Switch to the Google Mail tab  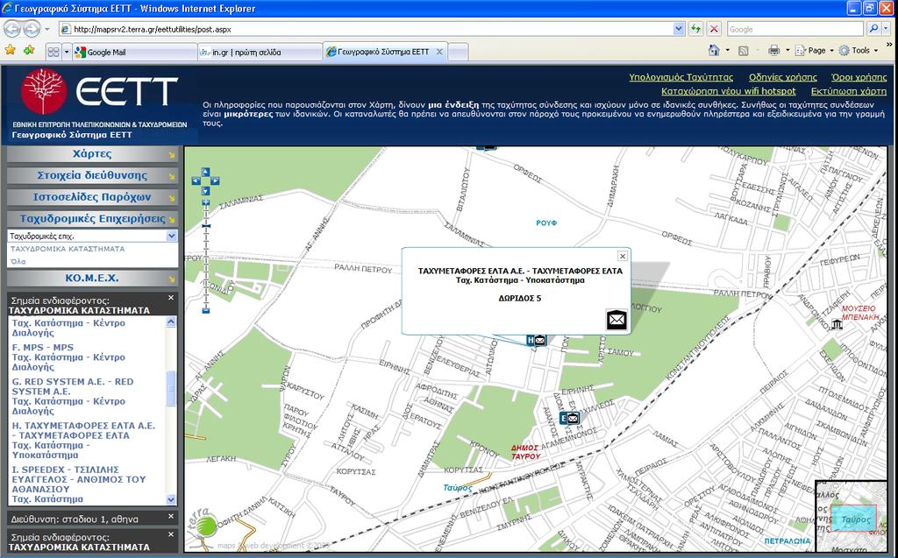tap(134, 52)
